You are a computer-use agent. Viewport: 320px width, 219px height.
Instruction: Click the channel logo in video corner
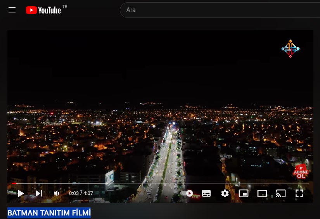[291, 49]
